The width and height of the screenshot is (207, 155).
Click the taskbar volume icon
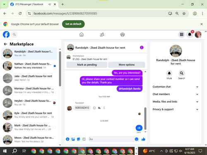(181, 151)
